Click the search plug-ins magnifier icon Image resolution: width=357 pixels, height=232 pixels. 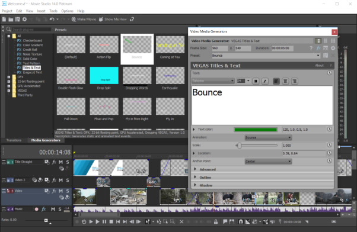9,29
